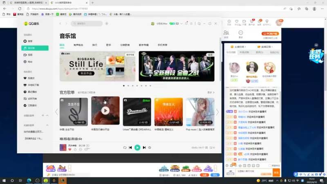
Task: Open the lyrics panel icon in the player bar
Action: (206, 148)
